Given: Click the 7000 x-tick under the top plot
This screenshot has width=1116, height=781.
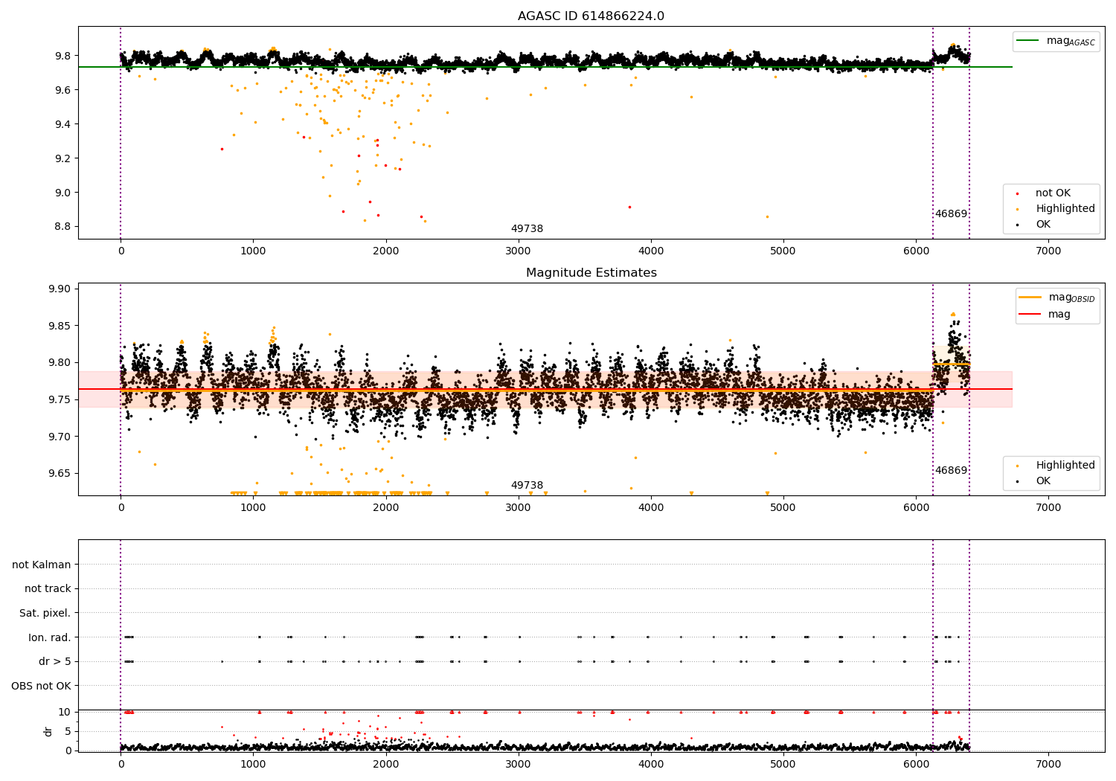Looking at the screenshot, I should point(1049,251).
